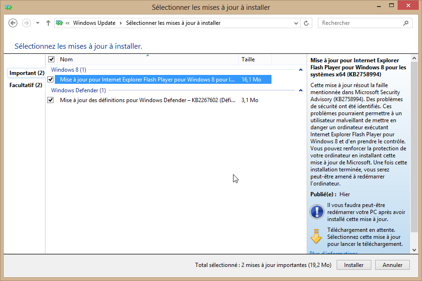
Task: Click the Installer button
Action: (354, 265)
